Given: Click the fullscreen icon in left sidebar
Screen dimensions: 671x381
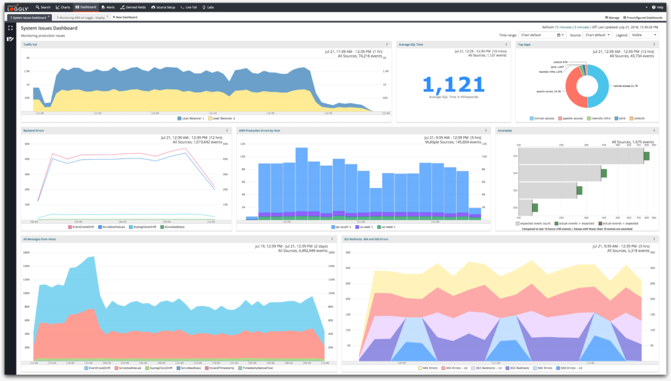Looking at the screenshot, I should 10,28.
